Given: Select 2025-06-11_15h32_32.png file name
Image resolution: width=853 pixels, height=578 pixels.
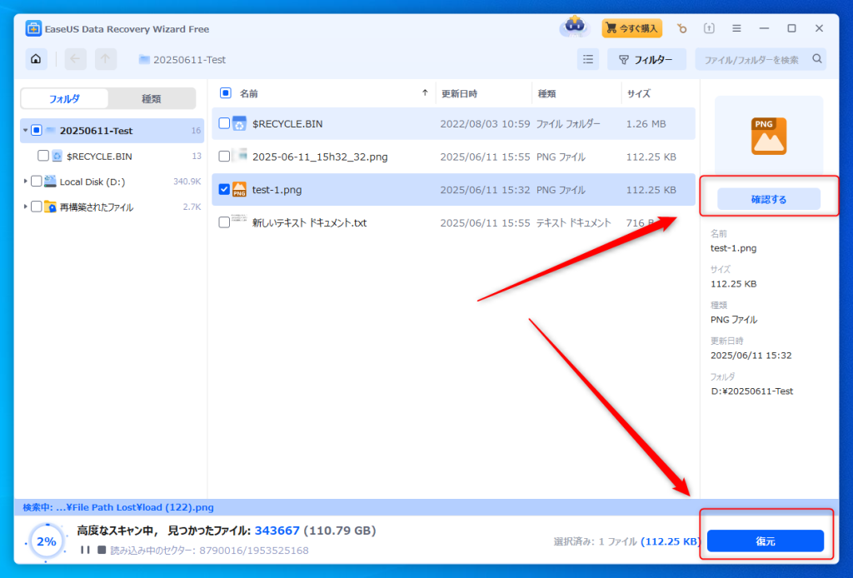Looking at the screenshot, I should coord(320,157).
